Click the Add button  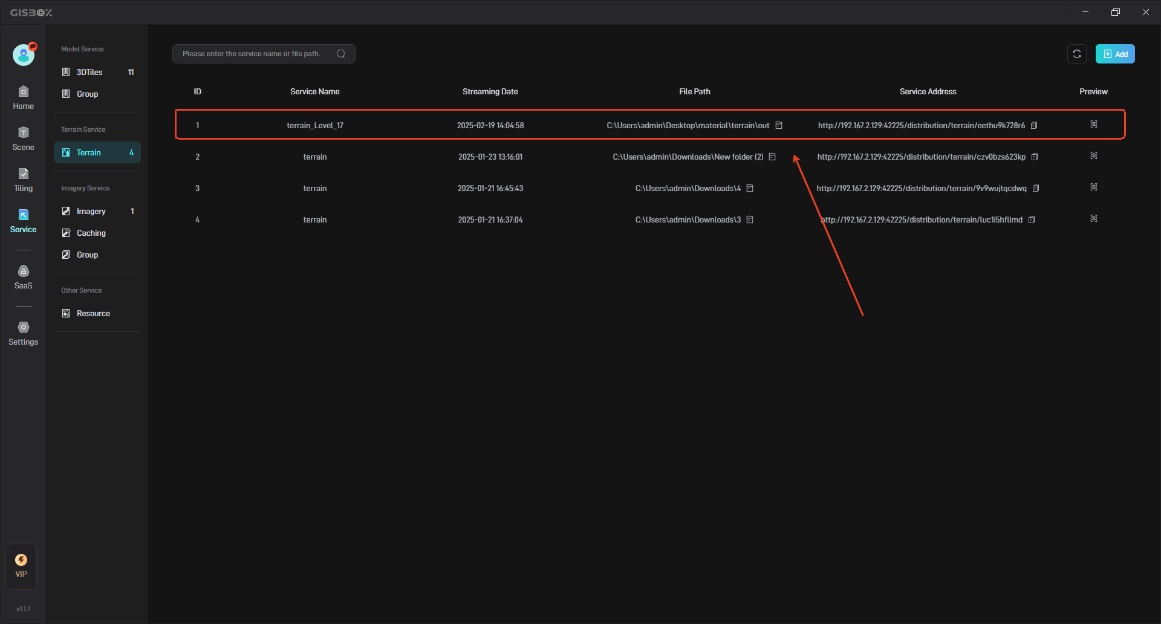pos(1114,54)
